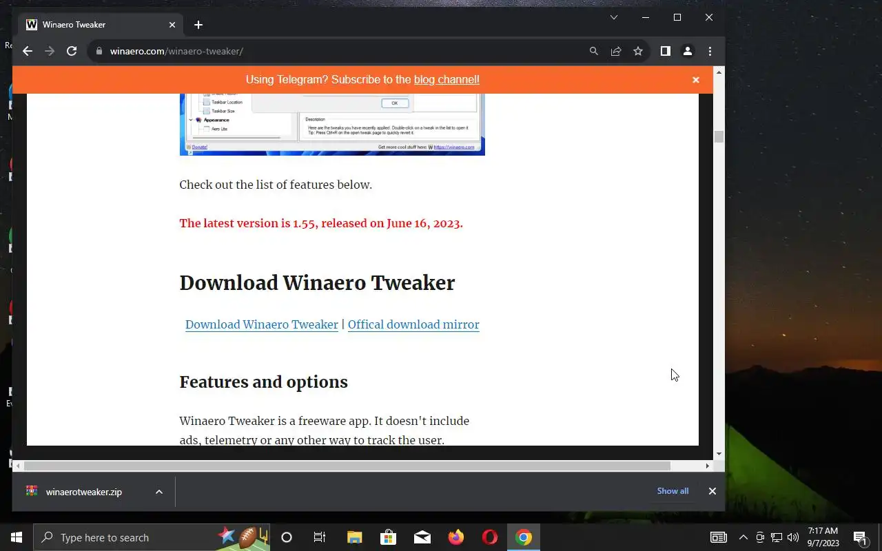Select the Winaero Tweaker tab

point(101,25)
